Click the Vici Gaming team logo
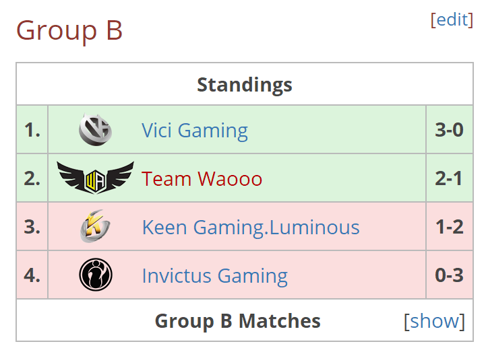Screen dimensions: 486x348 pyautogui.click(x=95, y=129)
